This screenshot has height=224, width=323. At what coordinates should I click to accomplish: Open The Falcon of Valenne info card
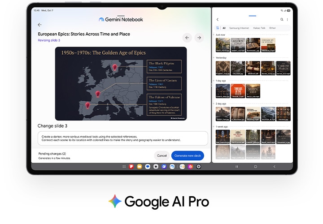pos(164,105)
